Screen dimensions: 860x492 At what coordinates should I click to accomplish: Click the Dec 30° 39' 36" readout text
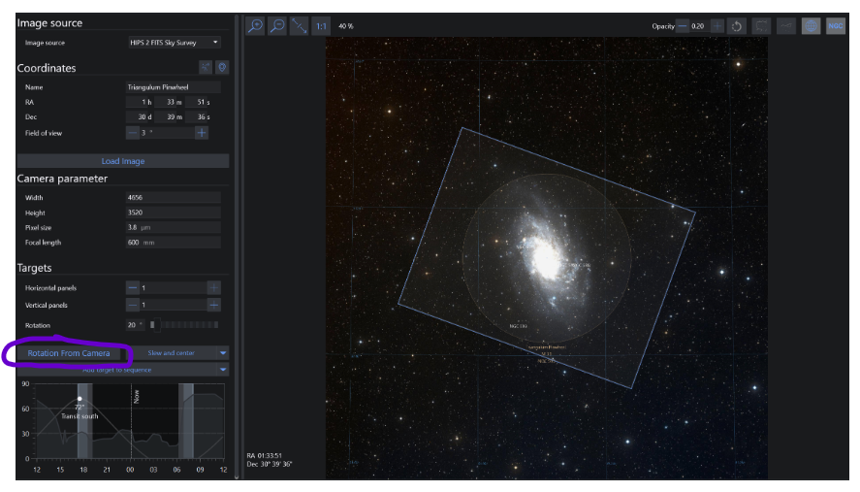(x=270, y=464)
